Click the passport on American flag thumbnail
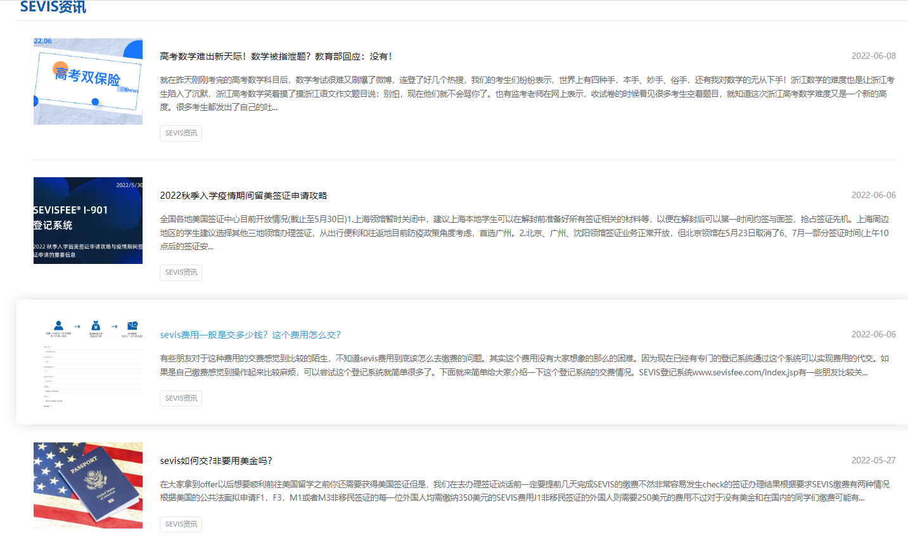 tap(88, 485)
